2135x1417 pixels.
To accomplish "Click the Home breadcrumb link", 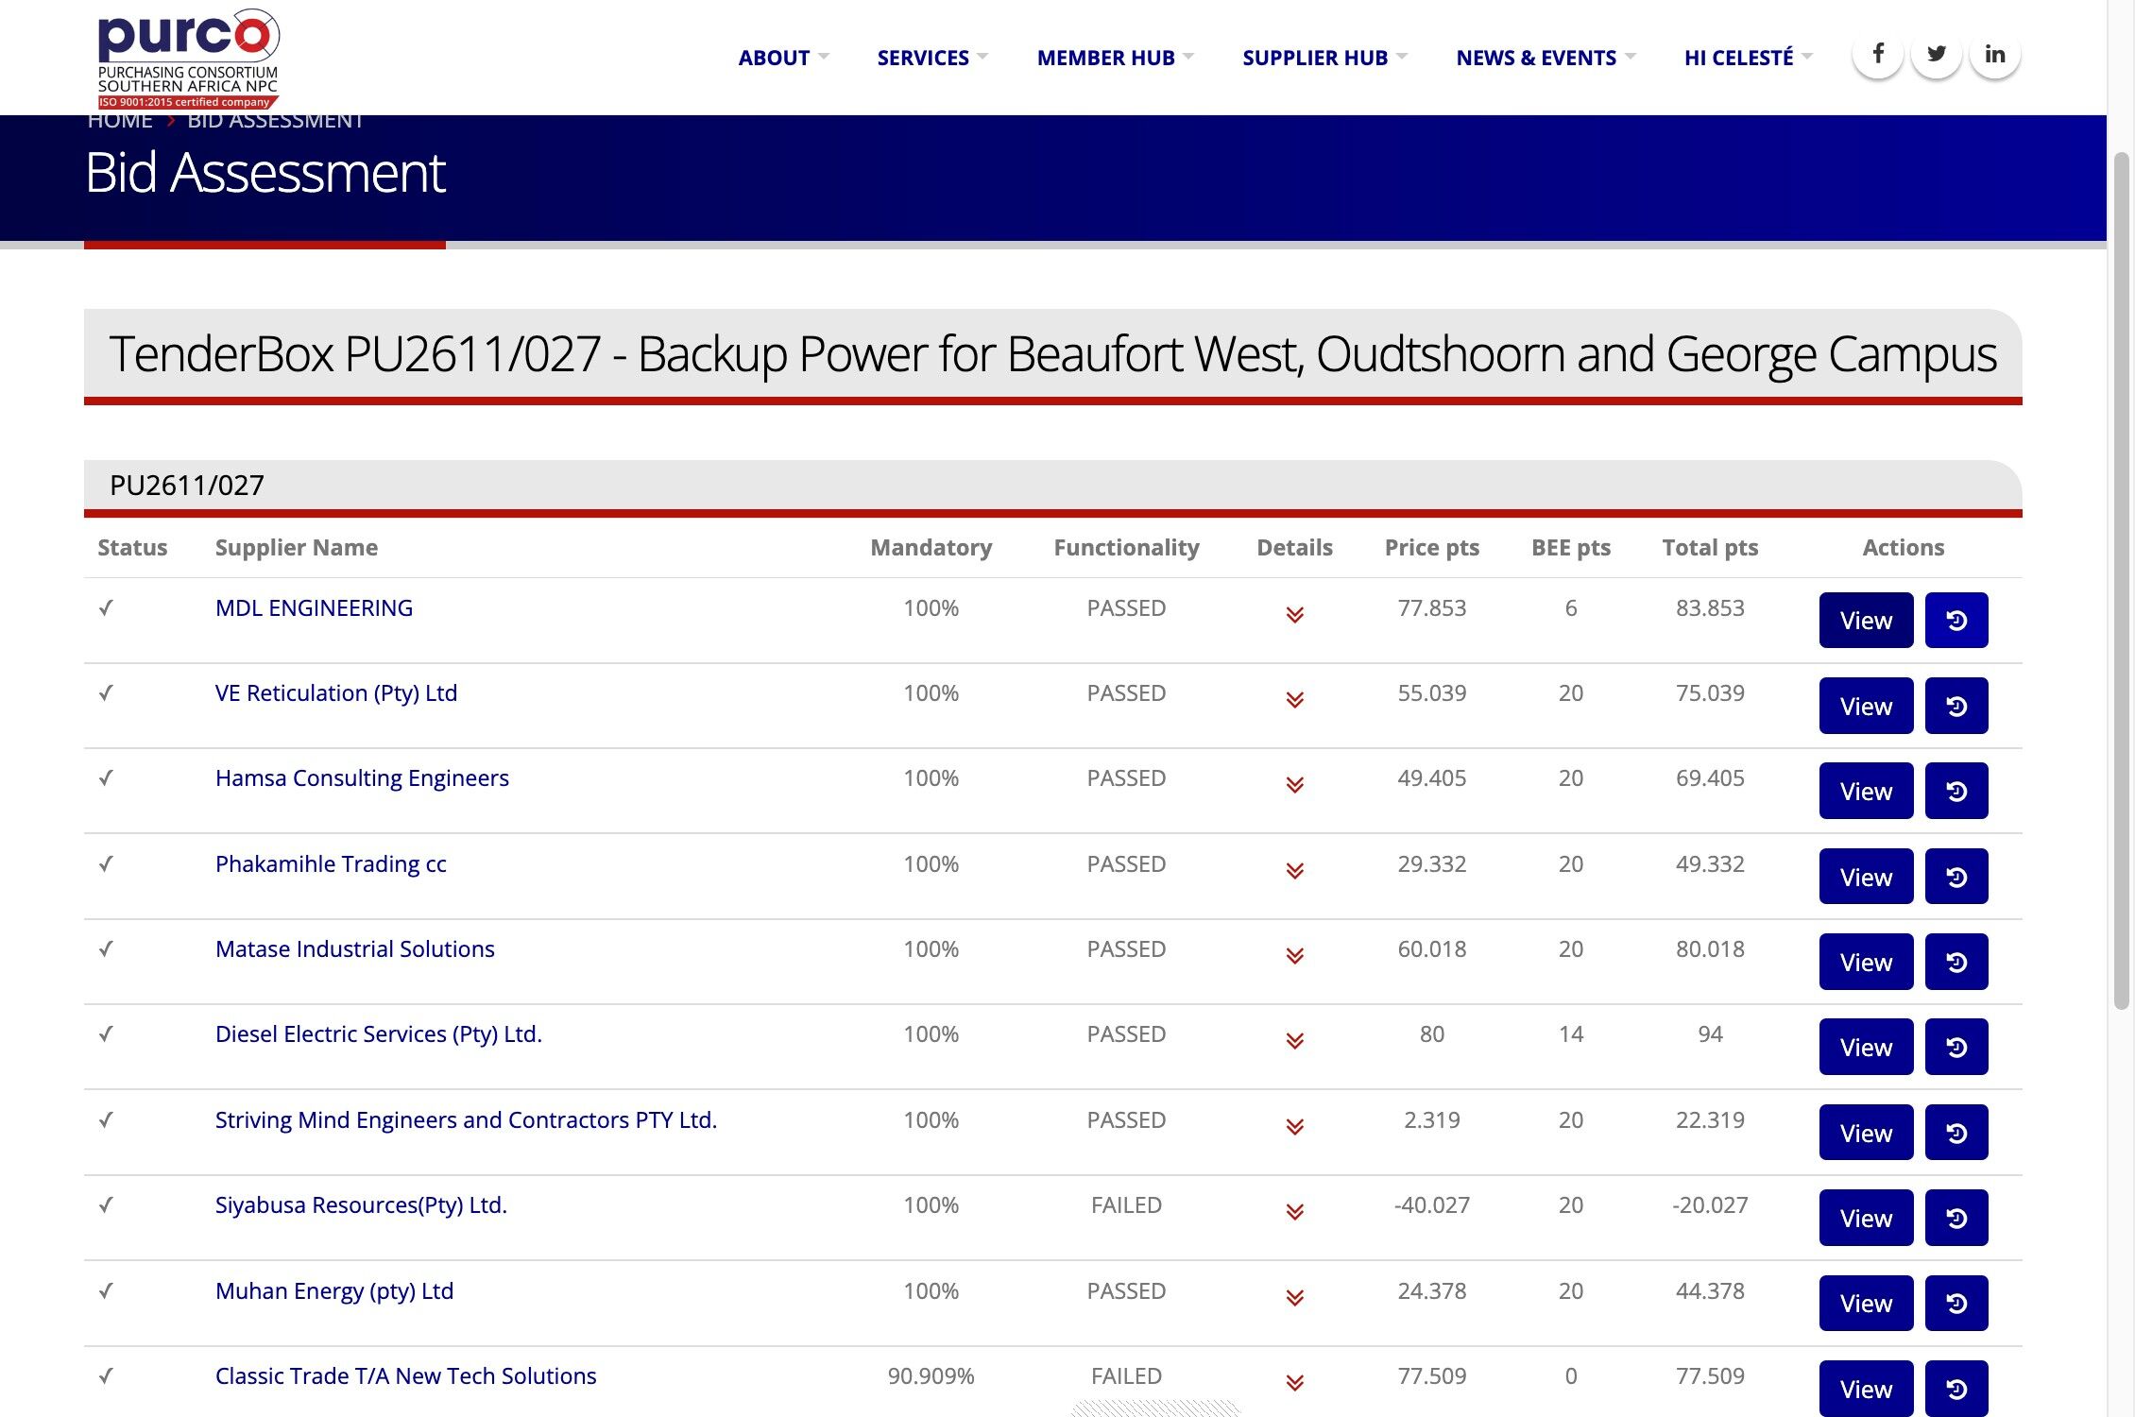I will [x=120, y=121].
